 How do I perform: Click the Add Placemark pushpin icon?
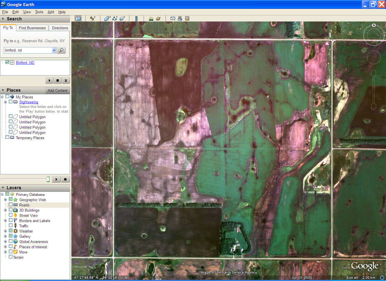tap(93, 18)
